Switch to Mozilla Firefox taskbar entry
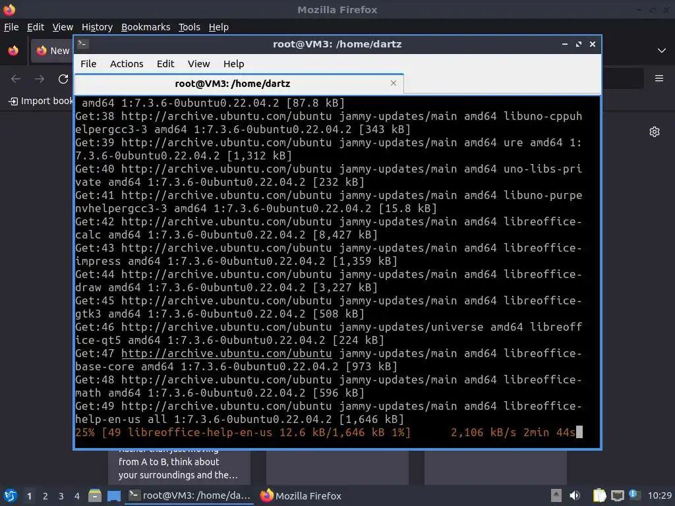The width and height of the screenshot is (675, 506). point(301,495)
